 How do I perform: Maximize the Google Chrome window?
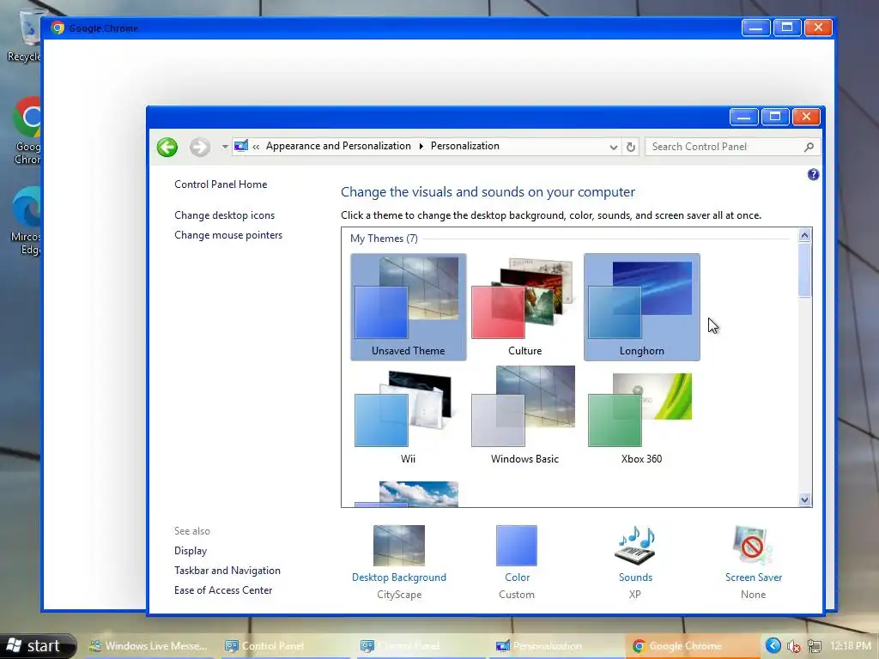(787, 27)
